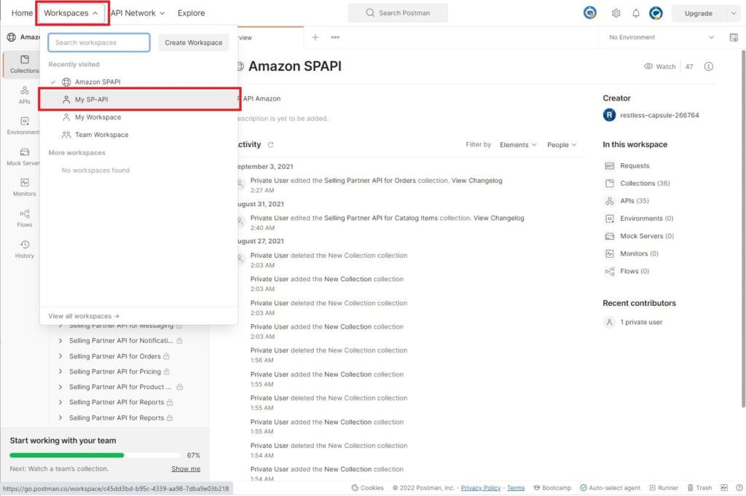Open View Changelog for Catalog Items collection
This screenshot has width=746, height=496.
(x=498, y=218)
